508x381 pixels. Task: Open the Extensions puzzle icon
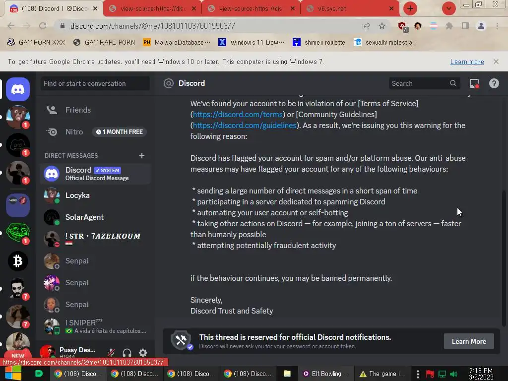(x=449, y=26)
